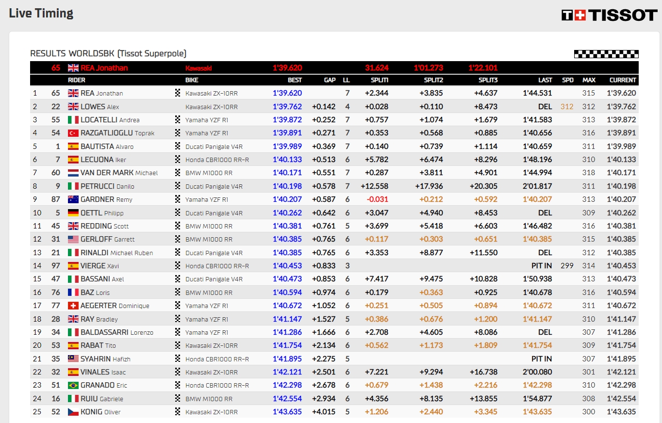The width and height of the screenshot is (662, 423).
Task: Click last lap time 2'01.817 for PETRUCCI
Action: click(x=538, y=186)
